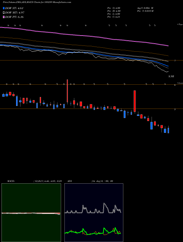Viewport: 183px width, 242px height.
Task: Click the Lows marker label at right edge
Action: point(180,83)
